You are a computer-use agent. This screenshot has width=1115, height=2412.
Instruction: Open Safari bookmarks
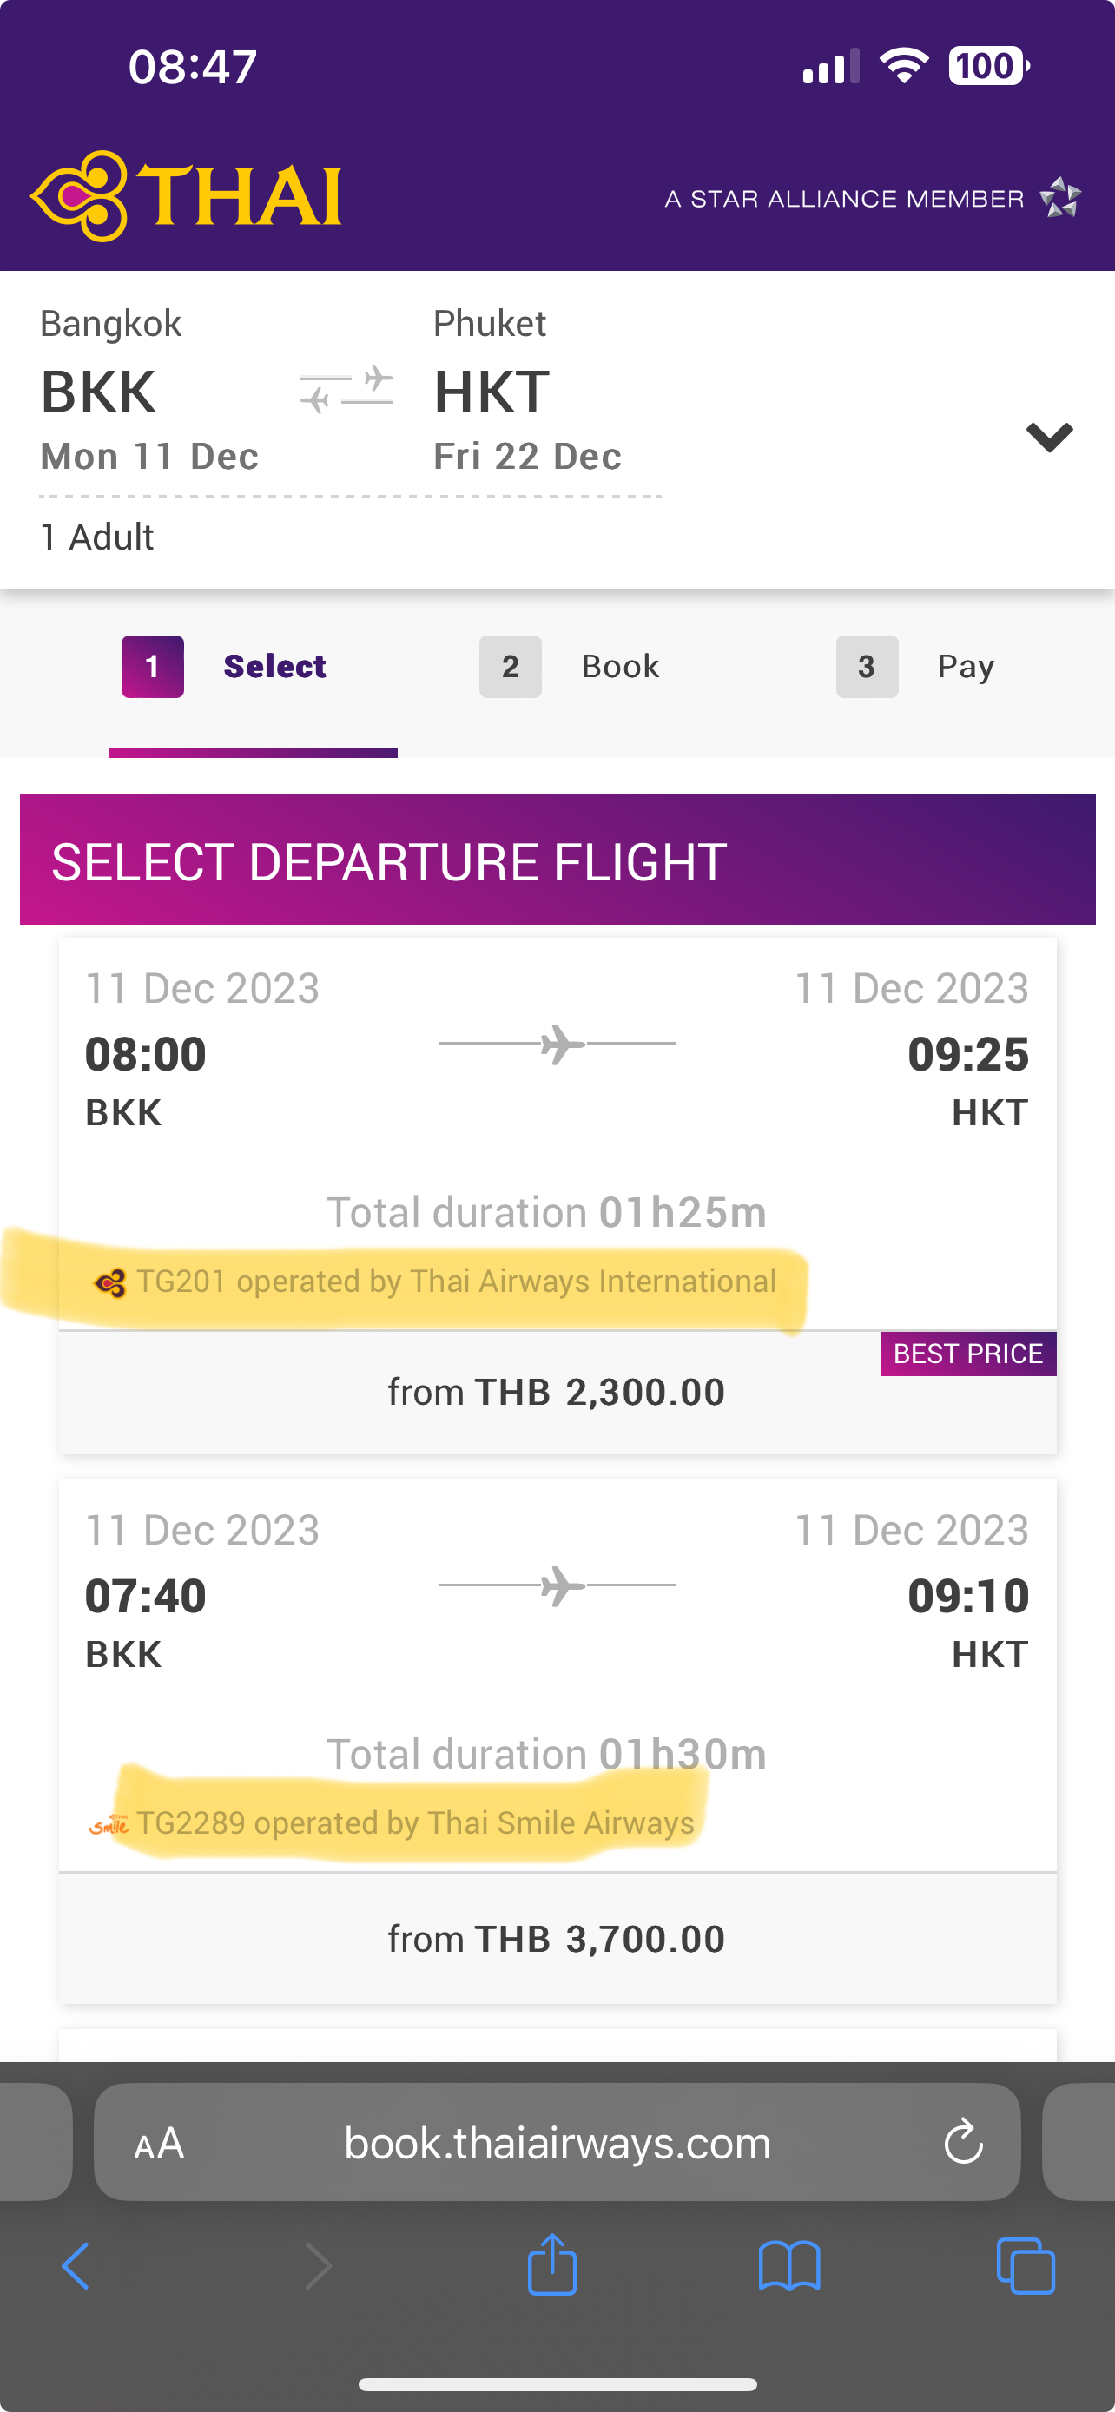(x=789, y=2266)
